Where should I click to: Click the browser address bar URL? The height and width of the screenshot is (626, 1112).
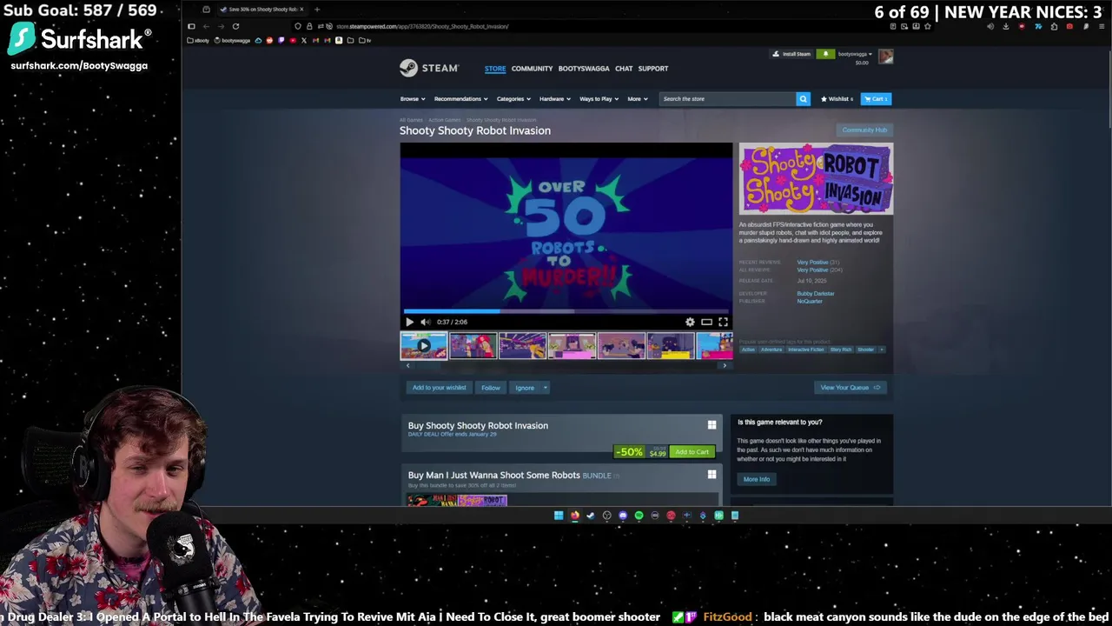point(422,26)
